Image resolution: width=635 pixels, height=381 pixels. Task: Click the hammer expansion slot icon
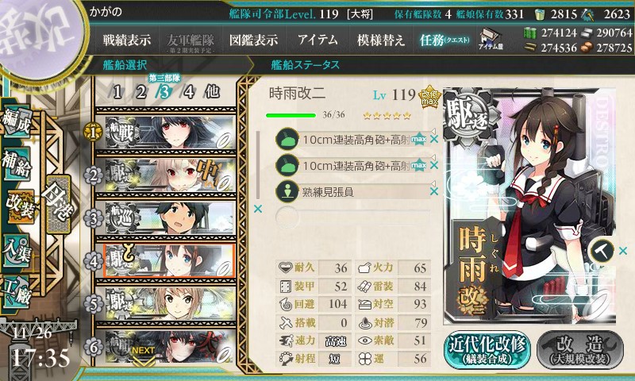click(x=601, y=252)
